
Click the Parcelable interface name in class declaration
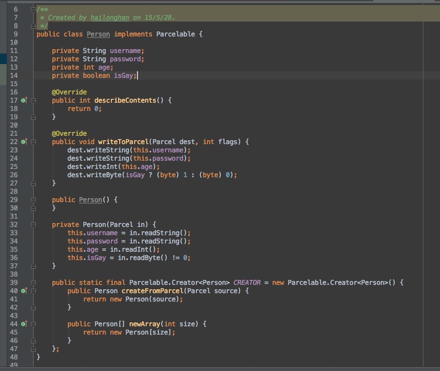[175, 34]
